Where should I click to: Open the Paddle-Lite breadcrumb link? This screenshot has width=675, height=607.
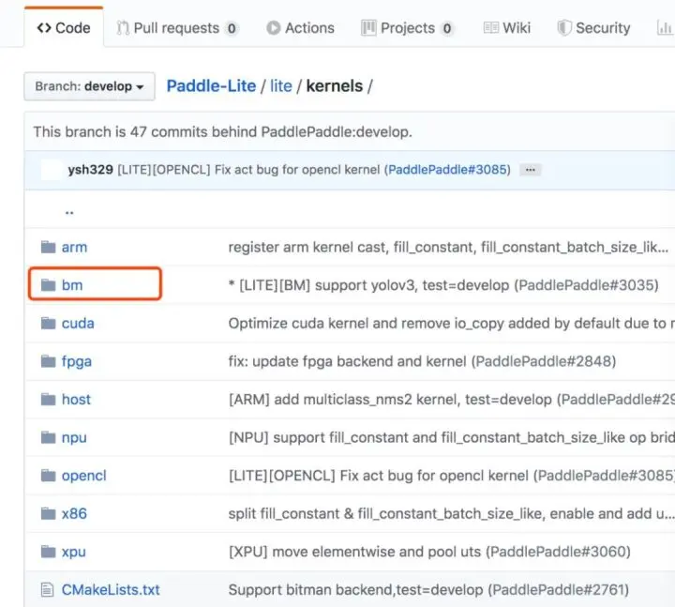(x=211, y=86)
